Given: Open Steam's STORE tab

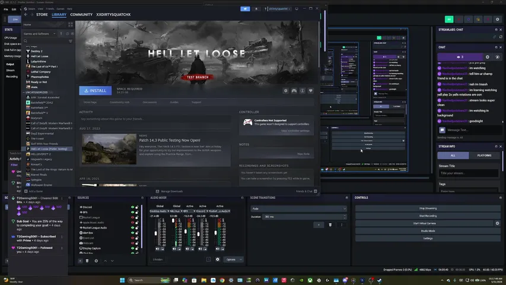Looking at the screenshot, I should pyautogui.click(x=42, y=14).
